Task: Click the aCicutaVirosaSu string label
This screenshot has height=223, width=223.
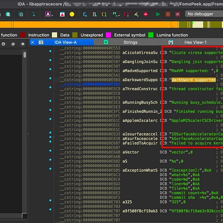Action: click(x=140, y=53)
